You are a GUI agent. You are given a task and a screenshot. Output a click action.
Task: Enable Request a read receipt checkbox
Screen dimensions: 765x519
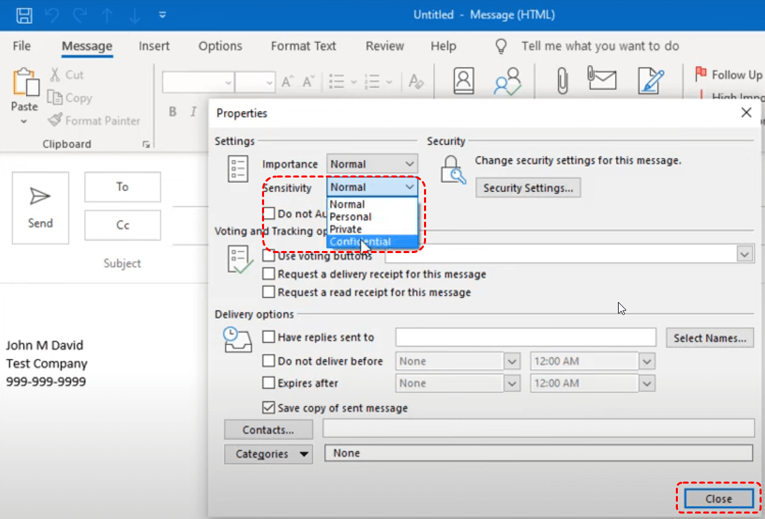point(269,292)
